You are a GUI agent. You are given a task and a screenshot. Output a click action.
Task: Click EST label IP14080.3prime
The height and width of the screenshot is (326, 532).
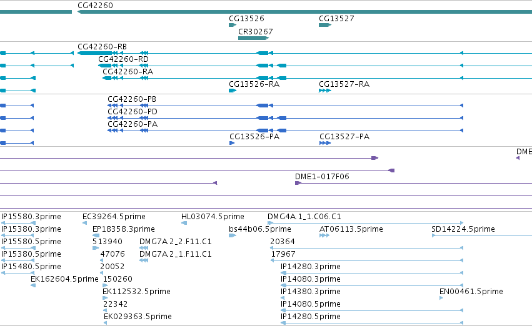coord(311,280)
